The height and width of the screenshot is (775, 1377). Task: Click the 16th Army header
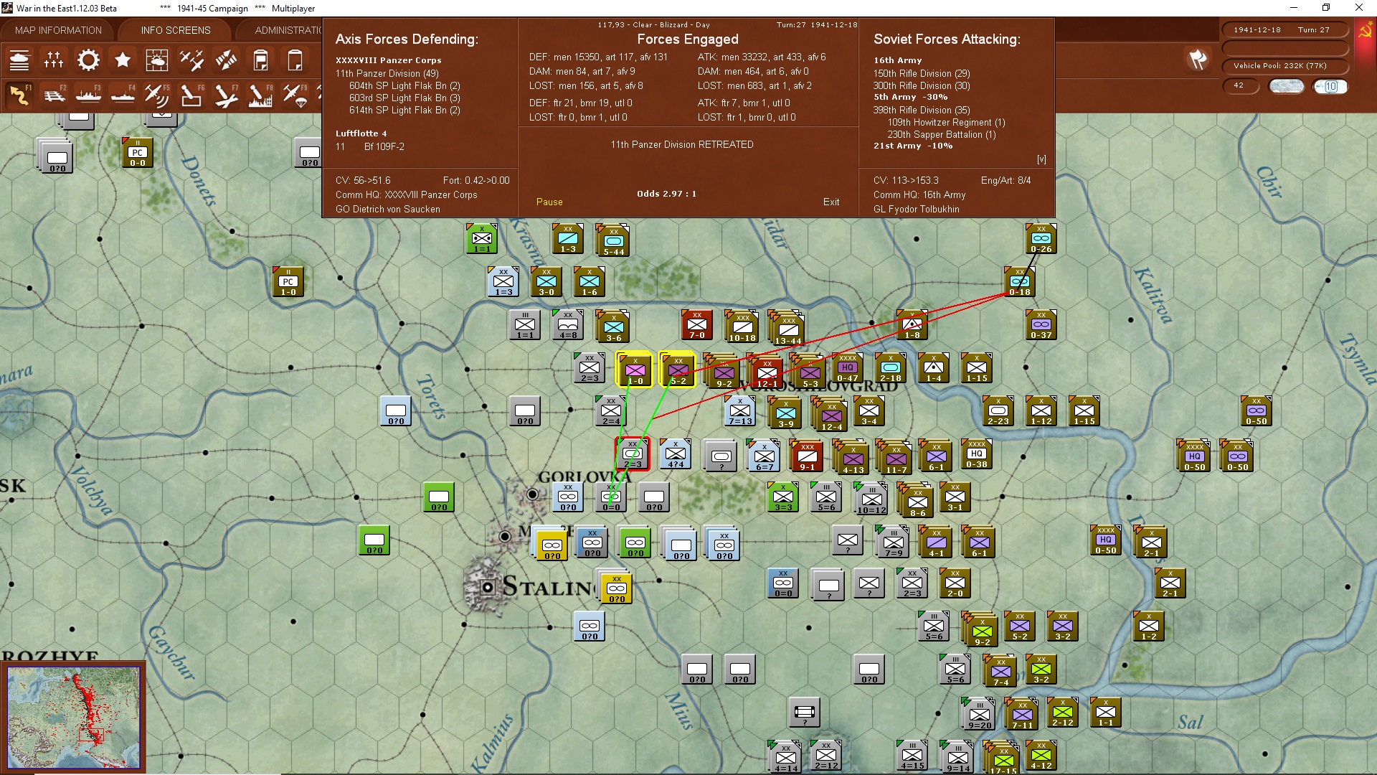coord(897,60)
